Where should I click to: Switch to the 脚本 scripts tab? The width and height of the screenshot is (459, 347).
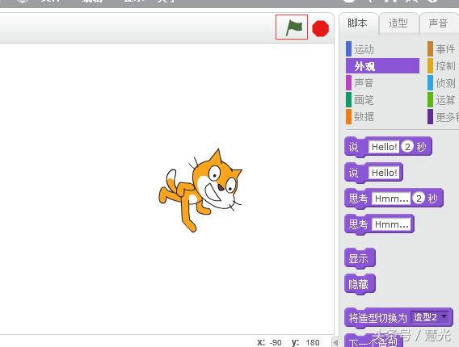point(357,23)
